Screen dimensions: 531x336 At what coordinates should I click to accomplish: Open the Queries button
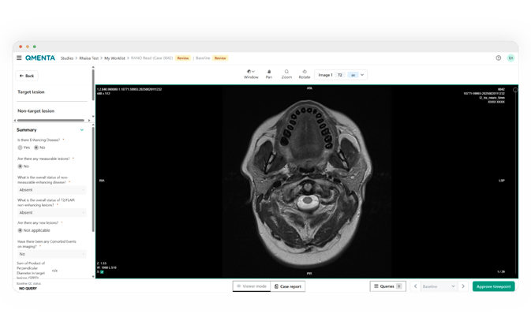pos(387,286)
